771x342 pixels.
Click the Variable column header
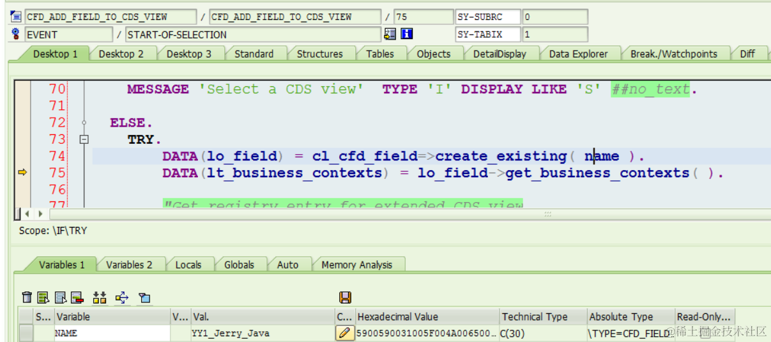click(112, 316)
